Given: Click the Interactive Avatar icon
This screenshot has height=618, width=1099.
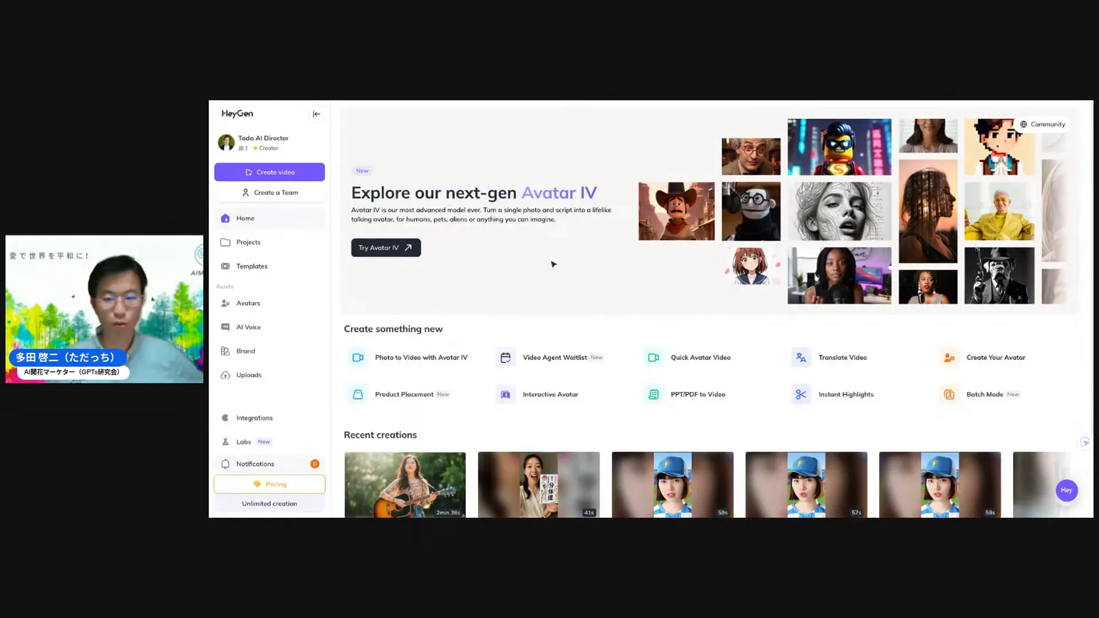Looking at the screenshot, I should [x=505, y=394].
